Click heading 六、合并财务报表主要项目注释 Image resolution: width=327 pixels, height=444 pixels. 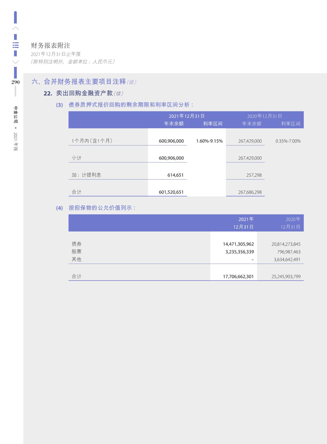click(x=79, y=82)
